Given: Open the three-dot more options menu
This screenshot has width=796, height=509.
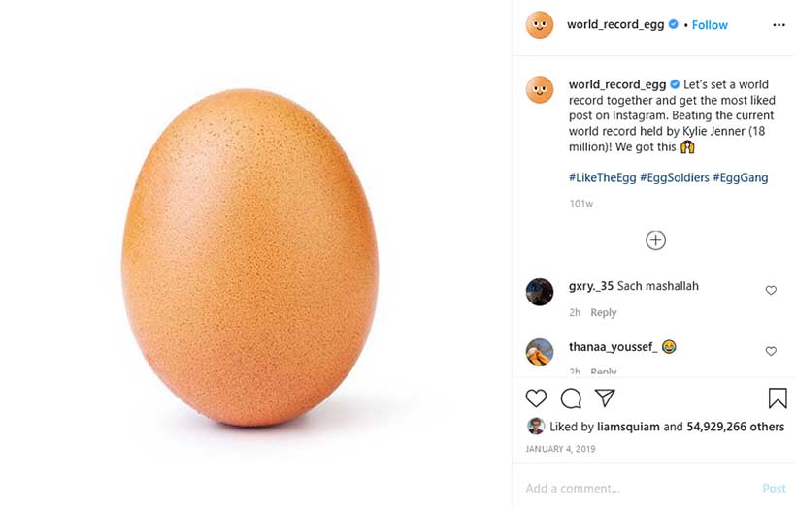Looking at the screenshot, I should pyautogui.click(x=779, y=25).
